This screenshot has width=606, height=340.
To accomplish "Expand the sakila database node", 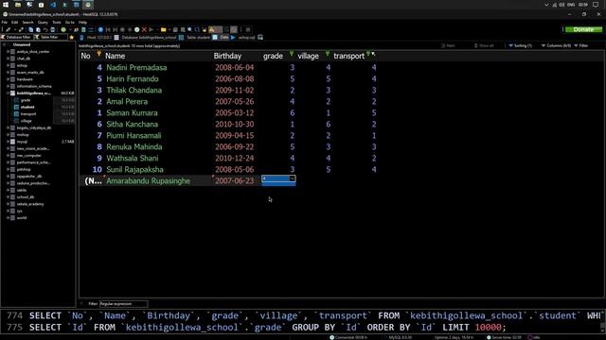I will pyautogui.click(x=8, y=190).
